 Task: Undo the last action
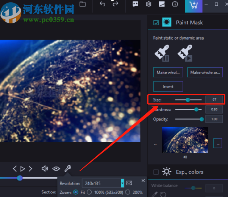102,4
